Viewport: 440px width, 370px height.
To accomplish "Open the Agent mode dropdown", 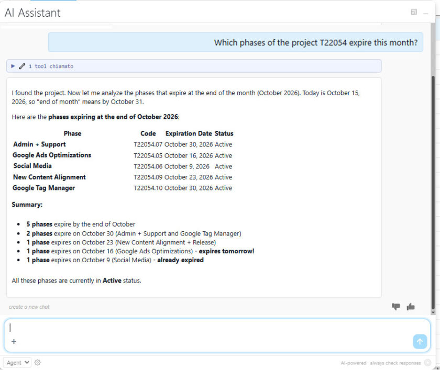I will coord(17,363).
